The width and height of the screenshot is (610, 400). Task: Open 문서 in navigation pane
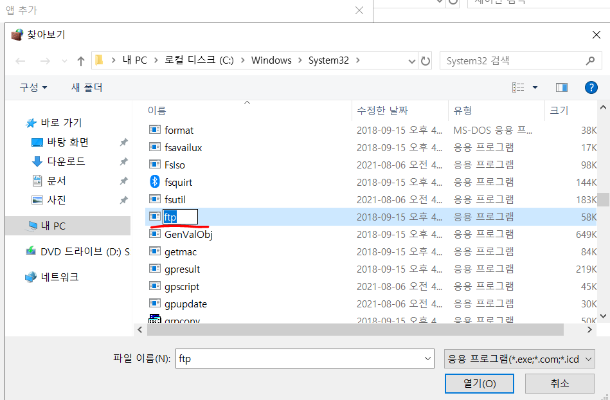coord(49,181)
